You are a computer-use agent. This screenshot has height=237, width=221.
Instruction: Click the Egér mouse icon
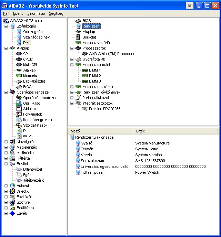click(x=19, y=175)
